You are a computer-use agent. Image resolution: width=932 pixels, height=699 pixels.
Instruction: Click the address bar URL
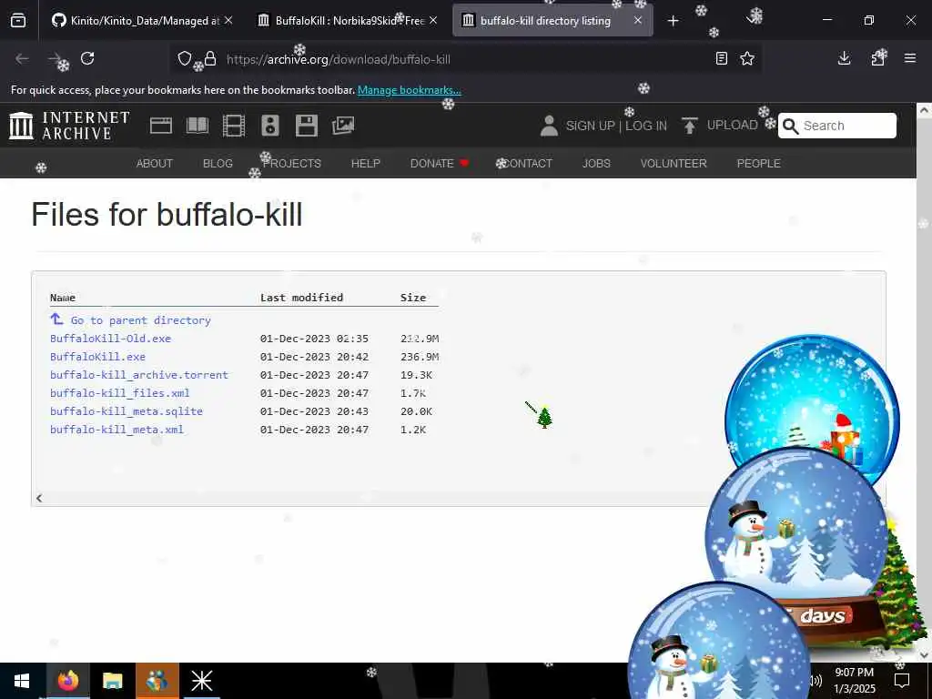click(x=338, y=59)
